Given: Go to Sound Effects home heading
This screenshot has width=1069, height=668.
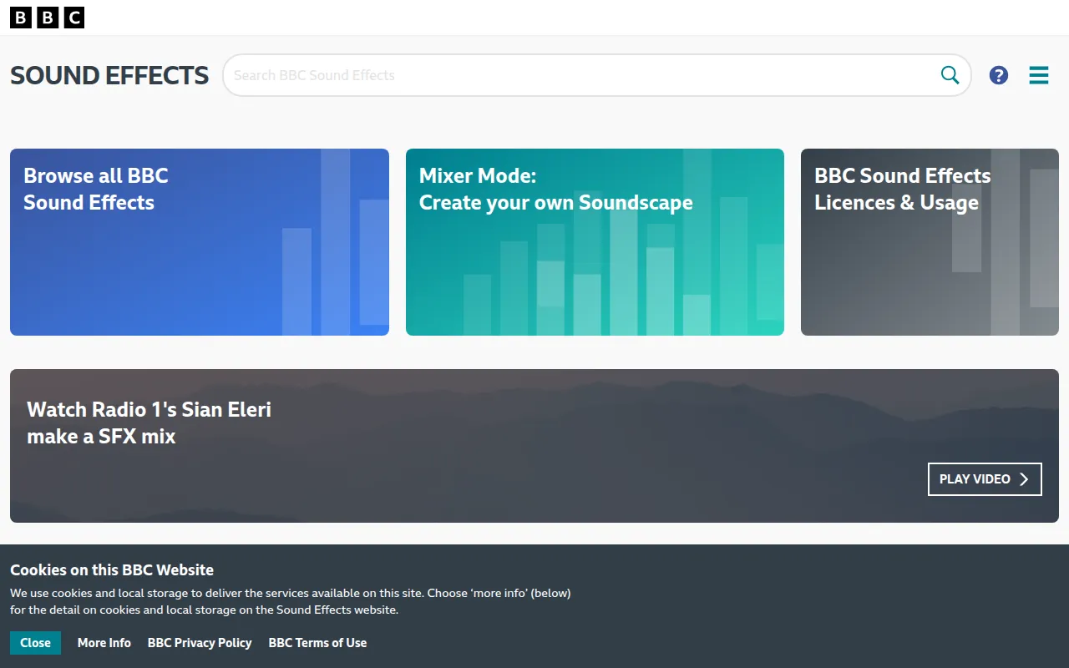Looking at the screenshot, I should [x=109, y=75].
